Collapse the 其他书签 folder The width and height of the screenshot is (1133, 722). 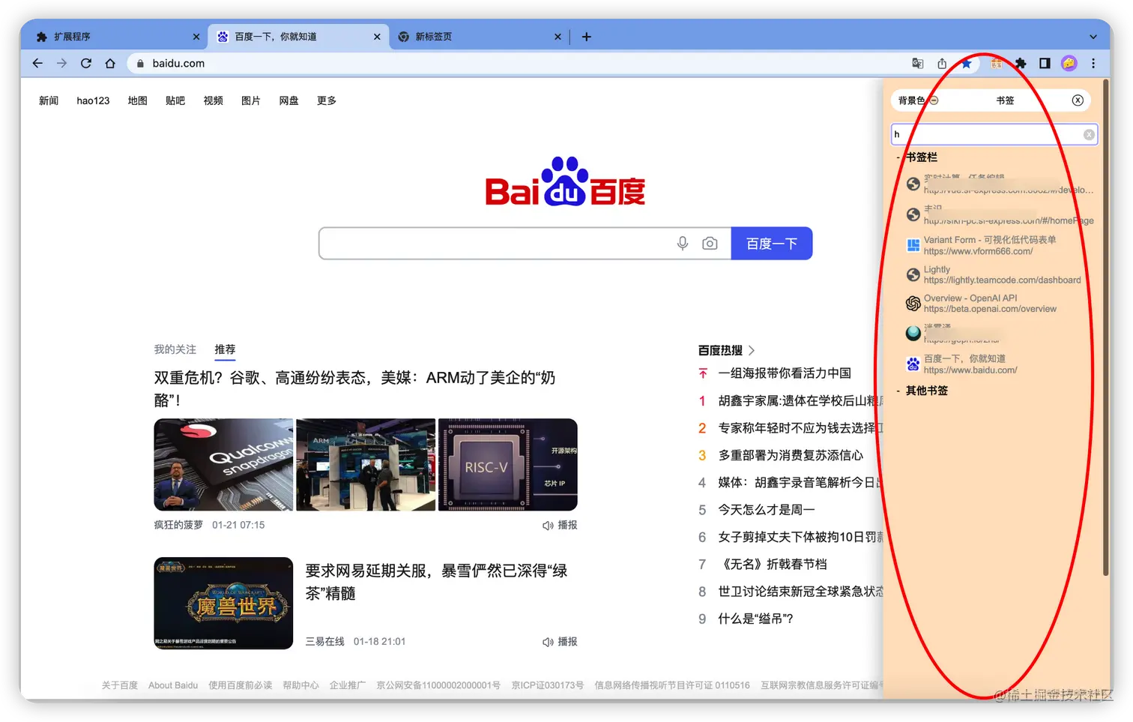[x=898, y=391]
